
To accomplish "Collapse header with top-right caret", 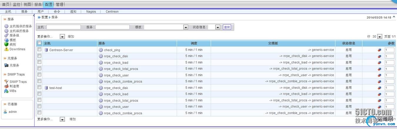I will point(394,17).
